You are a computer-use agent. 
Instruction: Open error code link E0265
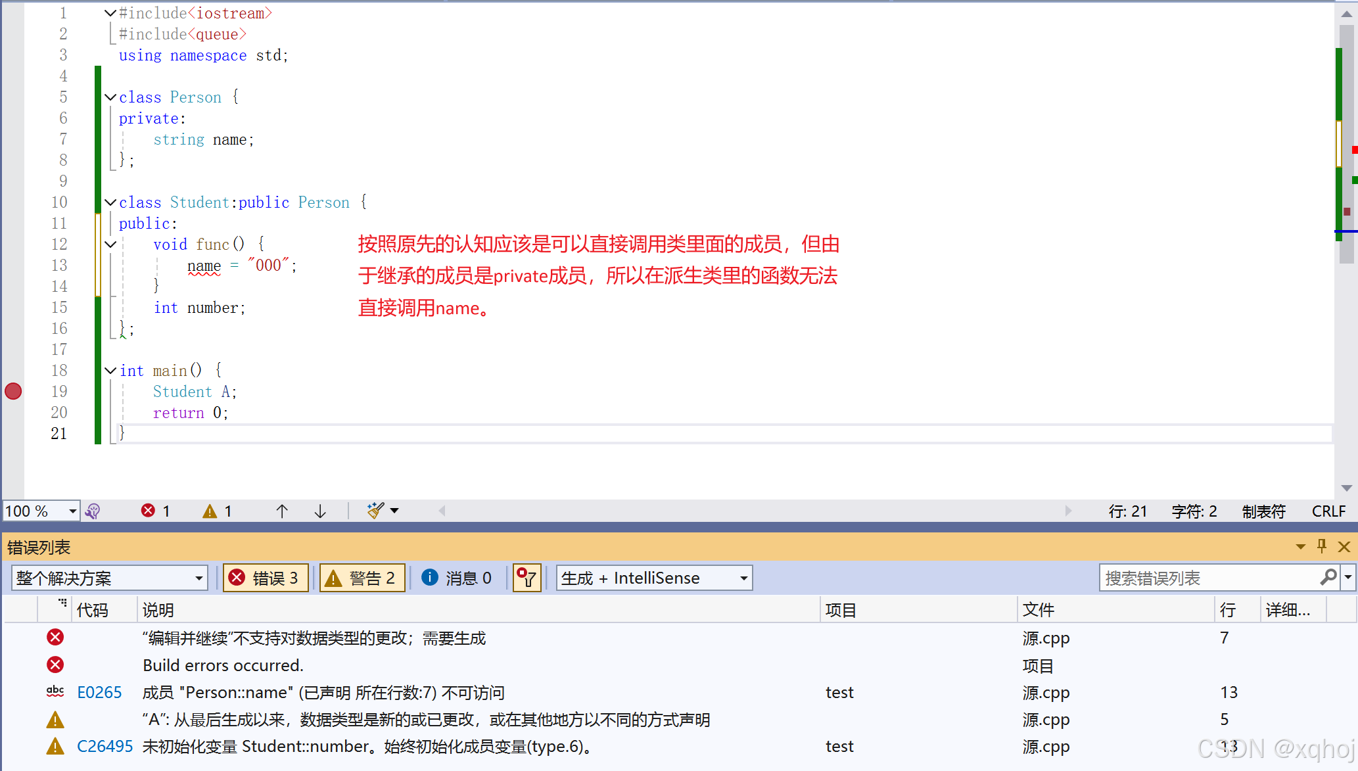coord(99,692)
